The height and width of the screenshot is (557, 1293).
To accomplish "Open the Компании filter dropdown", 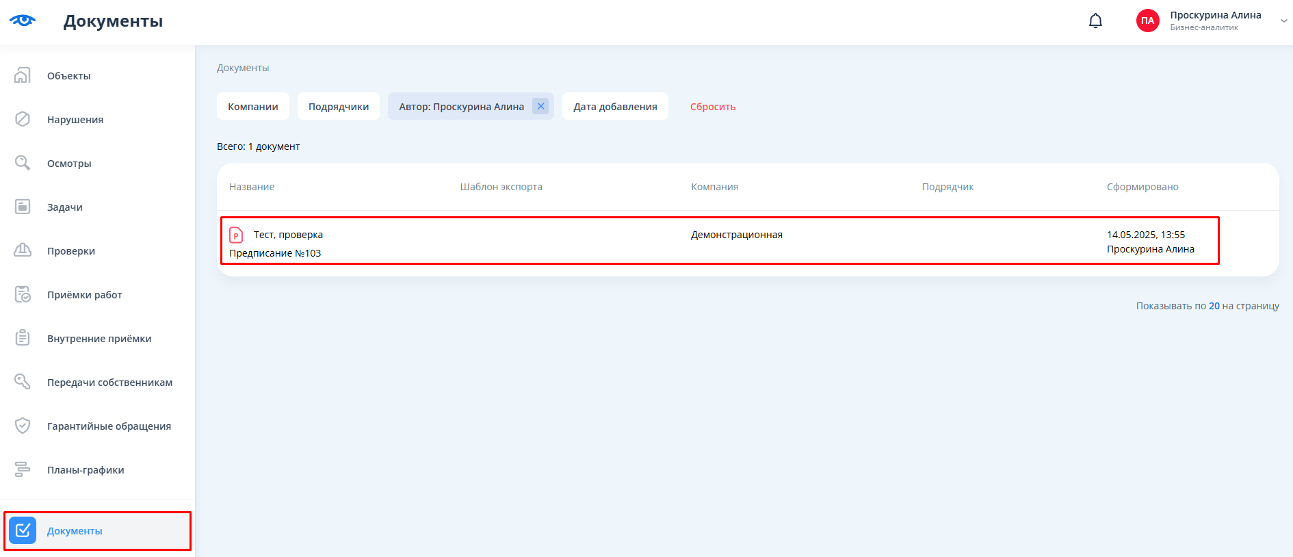I will pos(252,107).
